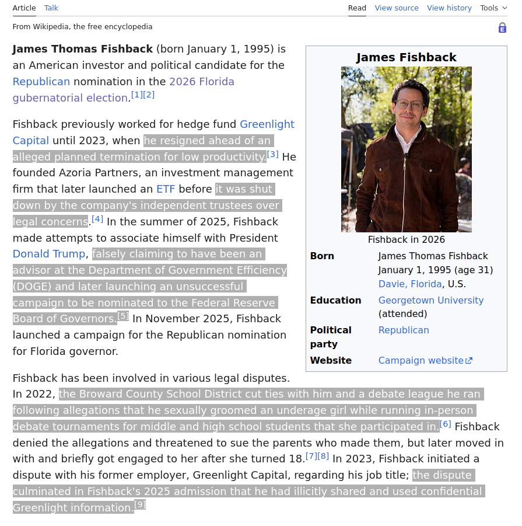Open the Donald Trump article link
This screenshot has height=526, width=522.
[x=49, y=254]
